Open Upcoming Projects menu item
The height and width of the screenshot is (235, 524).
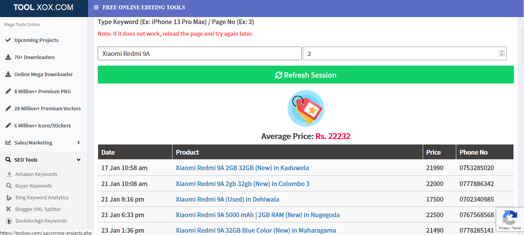coord(36,40)
